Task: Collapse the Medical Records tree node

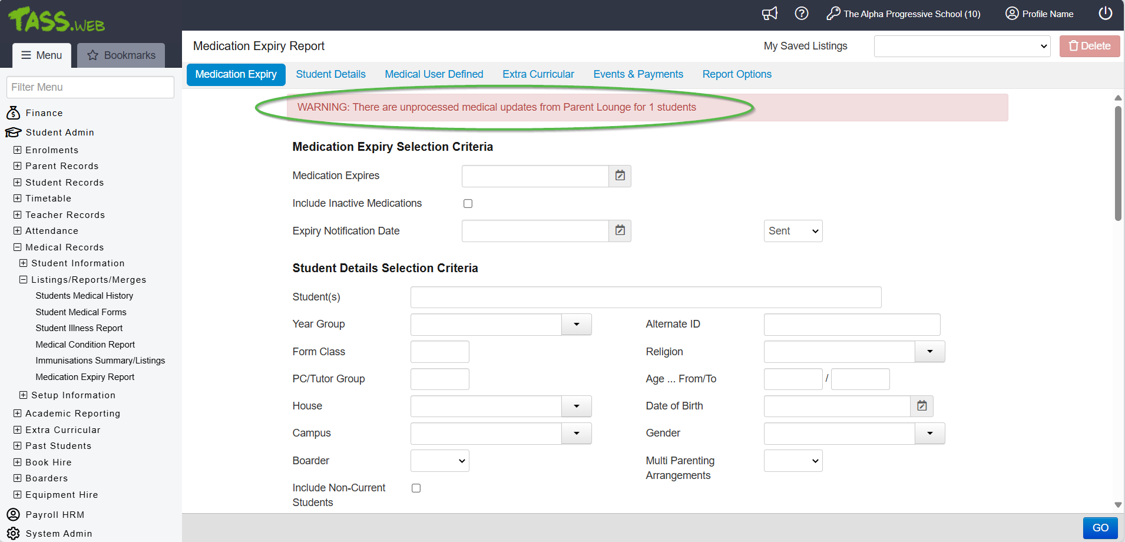Action: coord(18,247)
